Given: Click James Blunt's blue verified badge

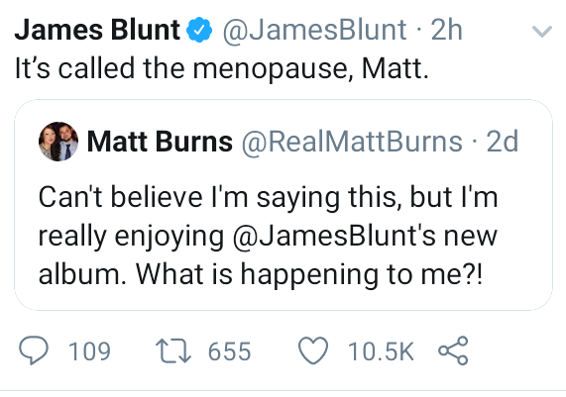Looking at the screenshot, I should click(x=199, y=31).
